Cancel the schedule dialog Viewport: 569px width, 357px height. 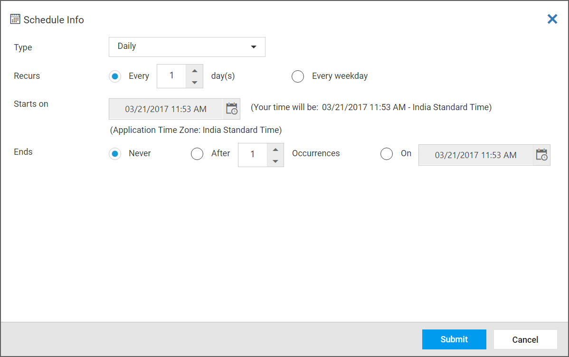point(525,339)
